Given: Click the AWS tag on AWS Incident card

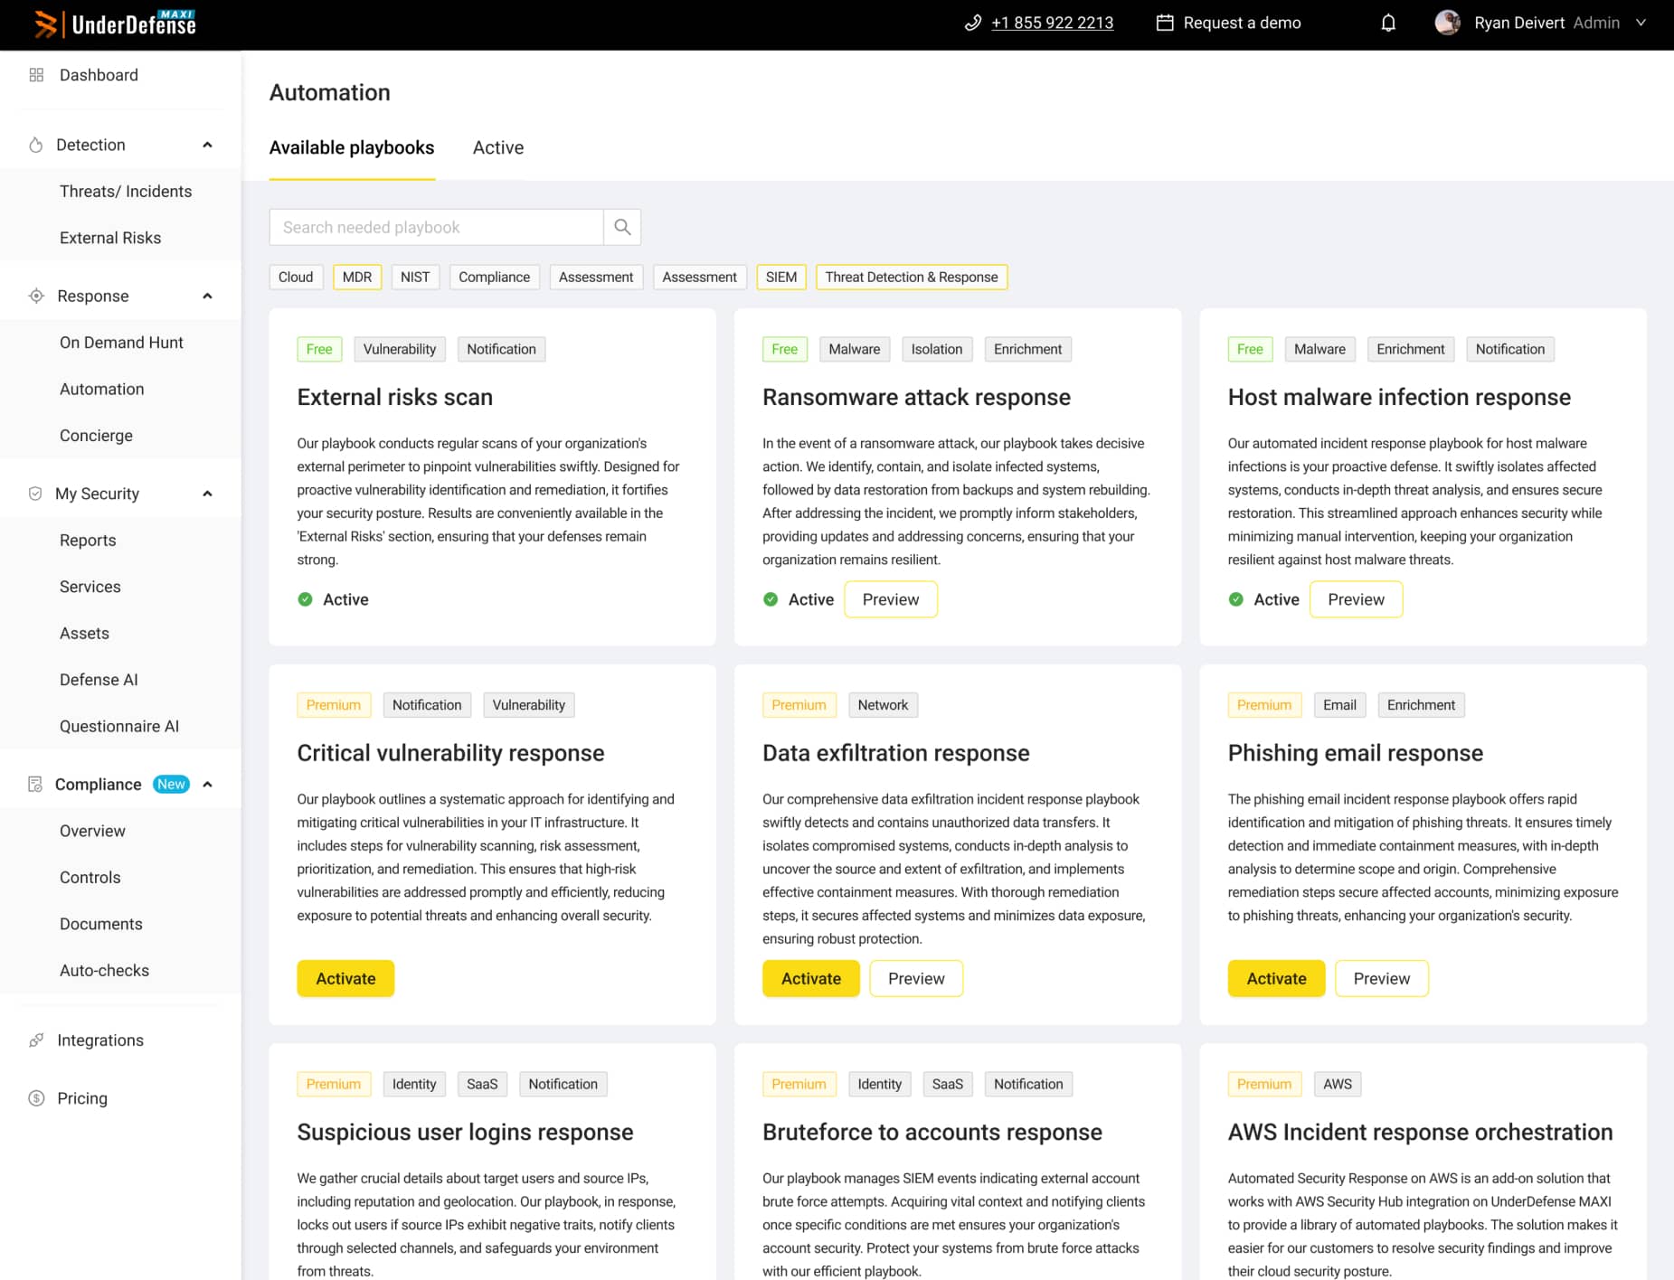Looking at the screenshot, I should pyautogui.click(x=1338, y=1084).
